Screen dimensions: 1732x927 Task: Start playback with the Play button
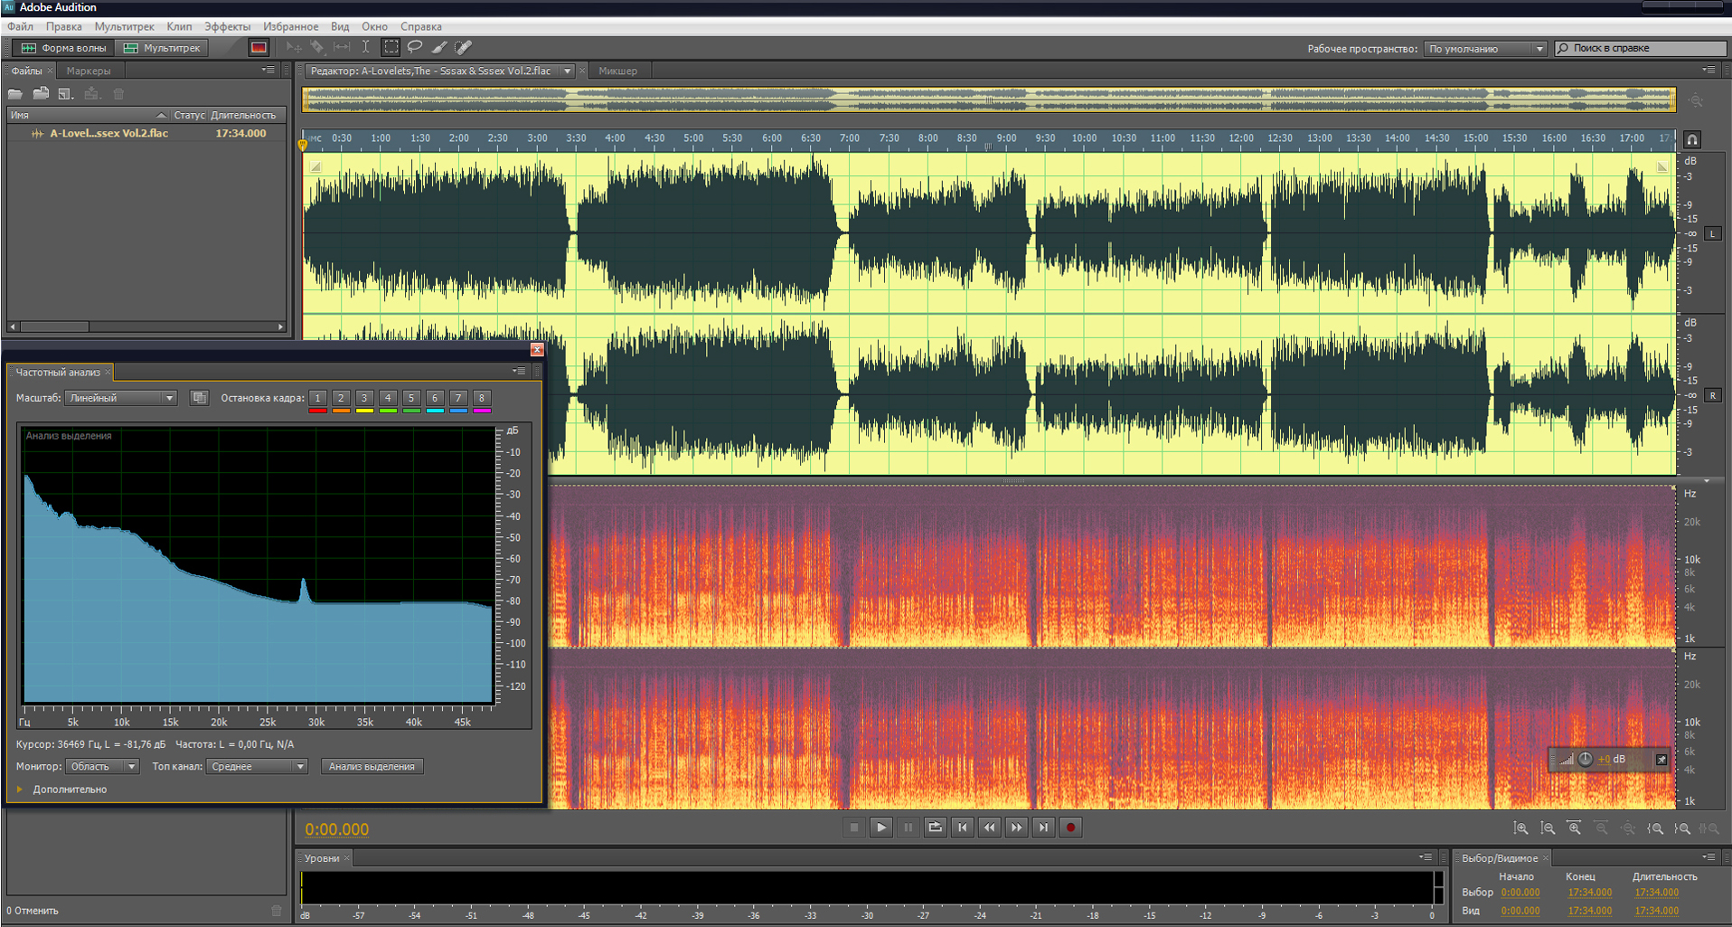click(x=880, y=828)
